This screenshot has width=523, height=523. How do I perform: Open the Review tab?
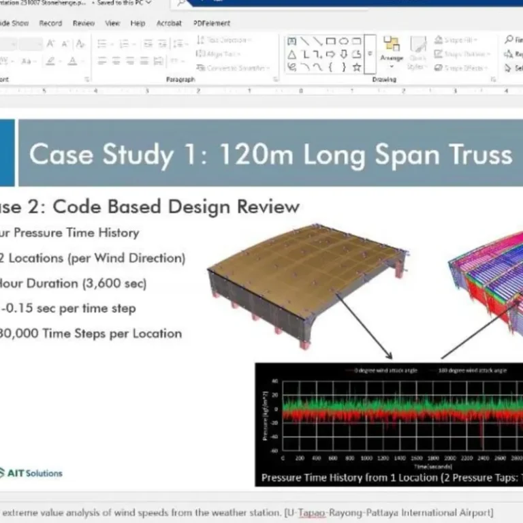click(x=83, y=23)
